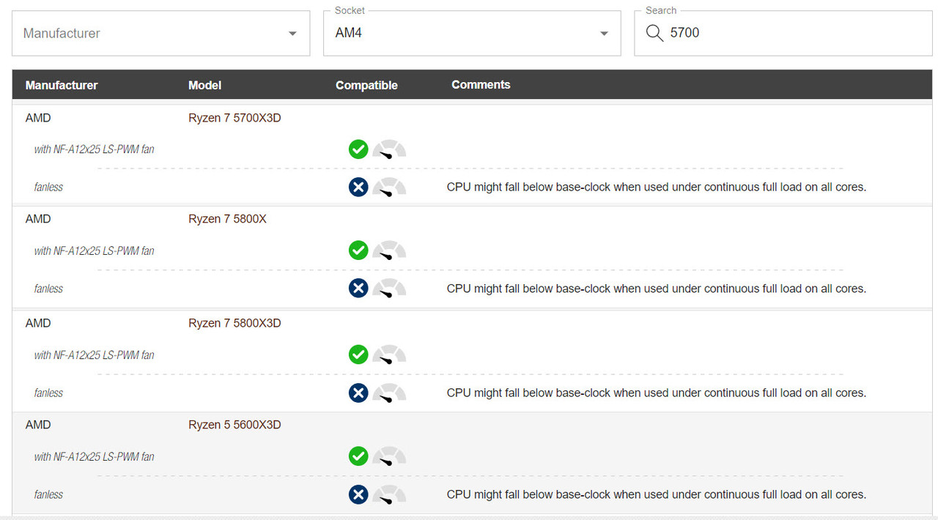Click green checkmark for Ryzen 7 5800X with fan
This screenshot has width=938, height=520.
[358, 250]
